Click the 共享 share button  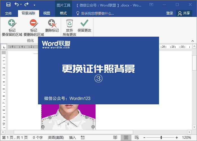(x=184, y=13)
